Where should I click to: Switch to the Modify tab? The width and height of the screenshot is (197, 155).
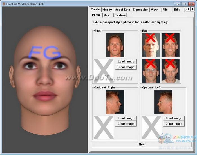[107, 10]
